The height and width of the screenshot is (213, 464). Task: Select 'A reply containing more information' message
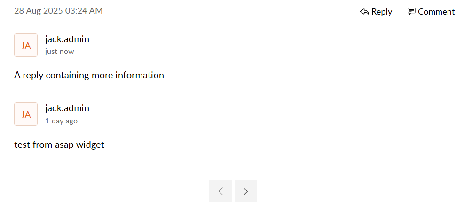[89, 75]
